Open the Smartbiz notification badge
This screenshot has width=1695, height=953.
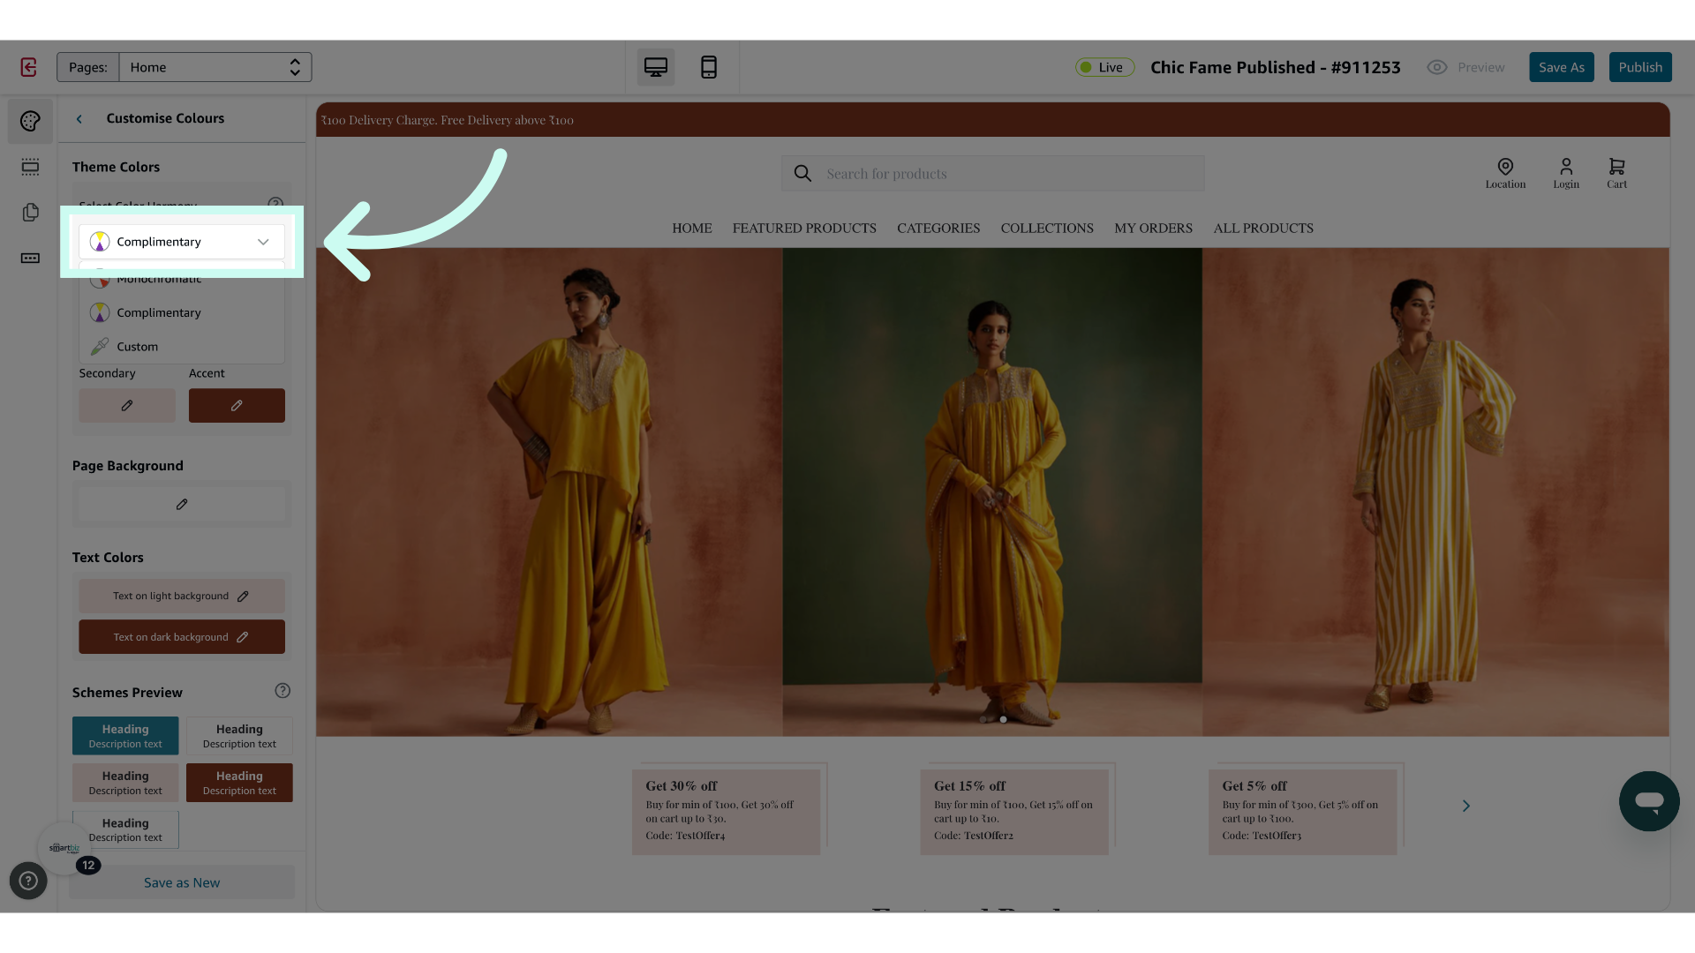pyautogui.click(x=88, y=866)
